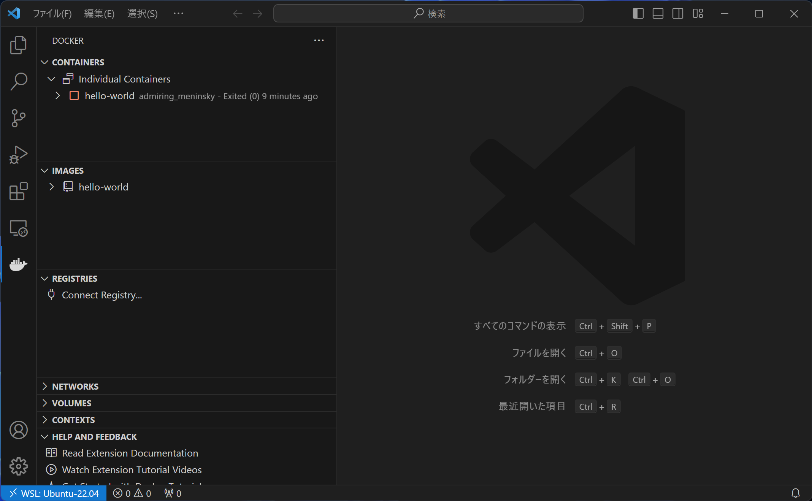This screenshot has height=501, width=812.
Task: Toggle the primary sidebar visibility
Action: coord(638,13)
